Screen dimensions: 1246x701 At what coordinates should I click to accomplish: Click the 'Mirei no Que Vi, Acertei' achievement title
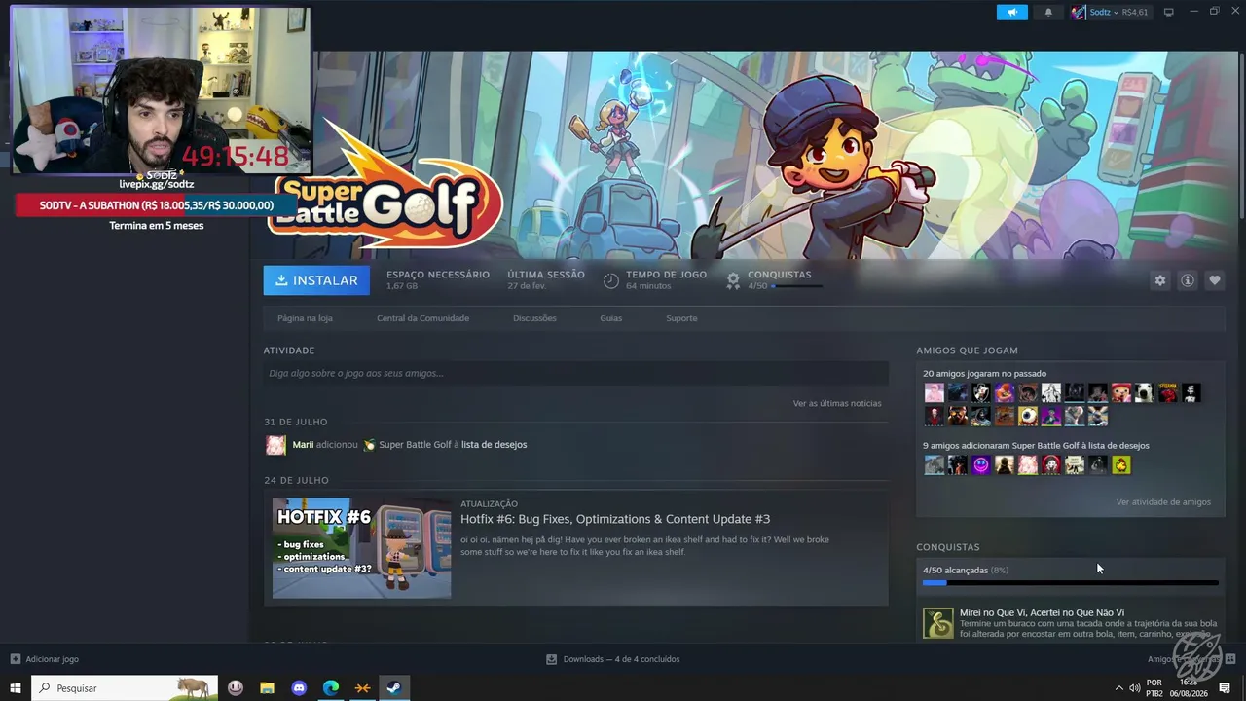click(x=1042, y=613)
